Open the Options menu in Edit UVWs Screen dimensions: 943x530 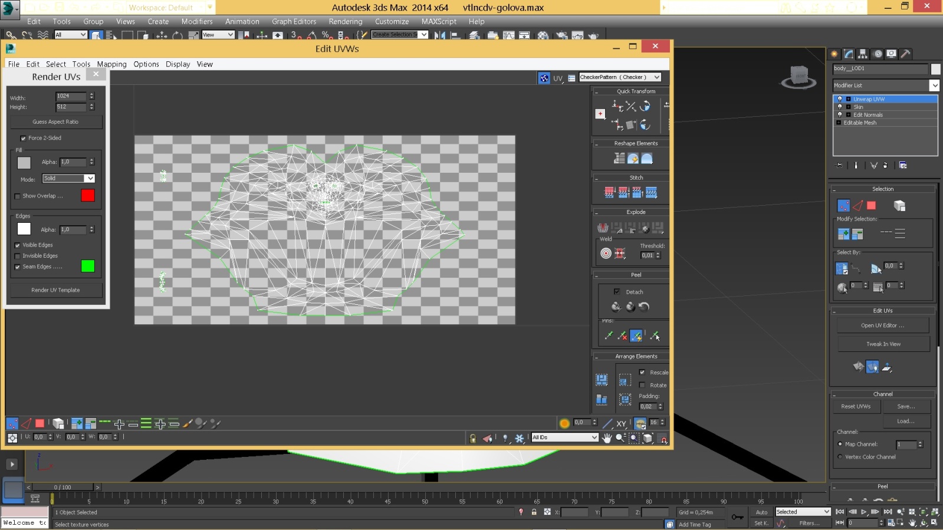tap(146, 64)
